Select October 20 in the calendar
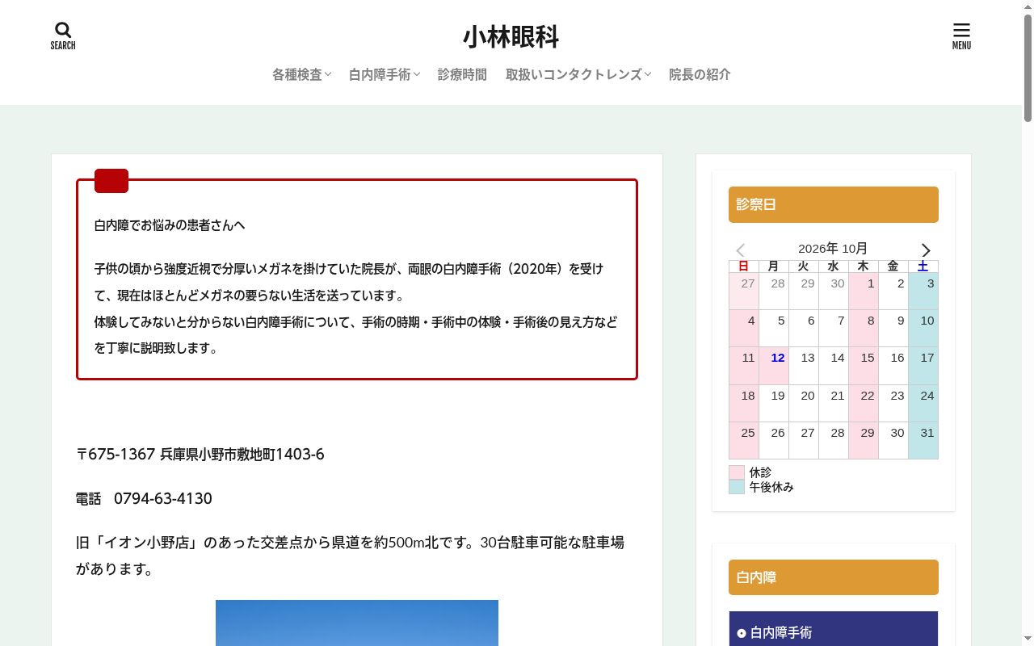The height and width of the screenshot is (646, 1034). (804, 403)
